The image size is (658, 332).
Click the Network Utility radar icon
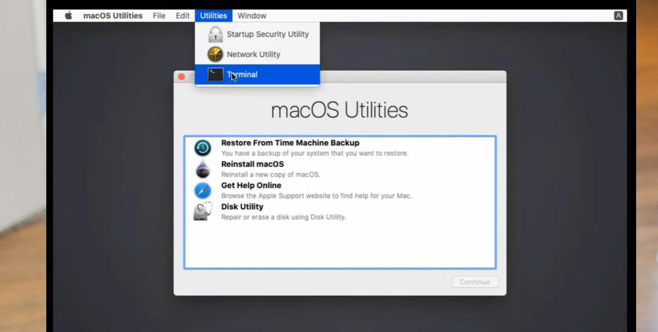click(x=215, y=54)
